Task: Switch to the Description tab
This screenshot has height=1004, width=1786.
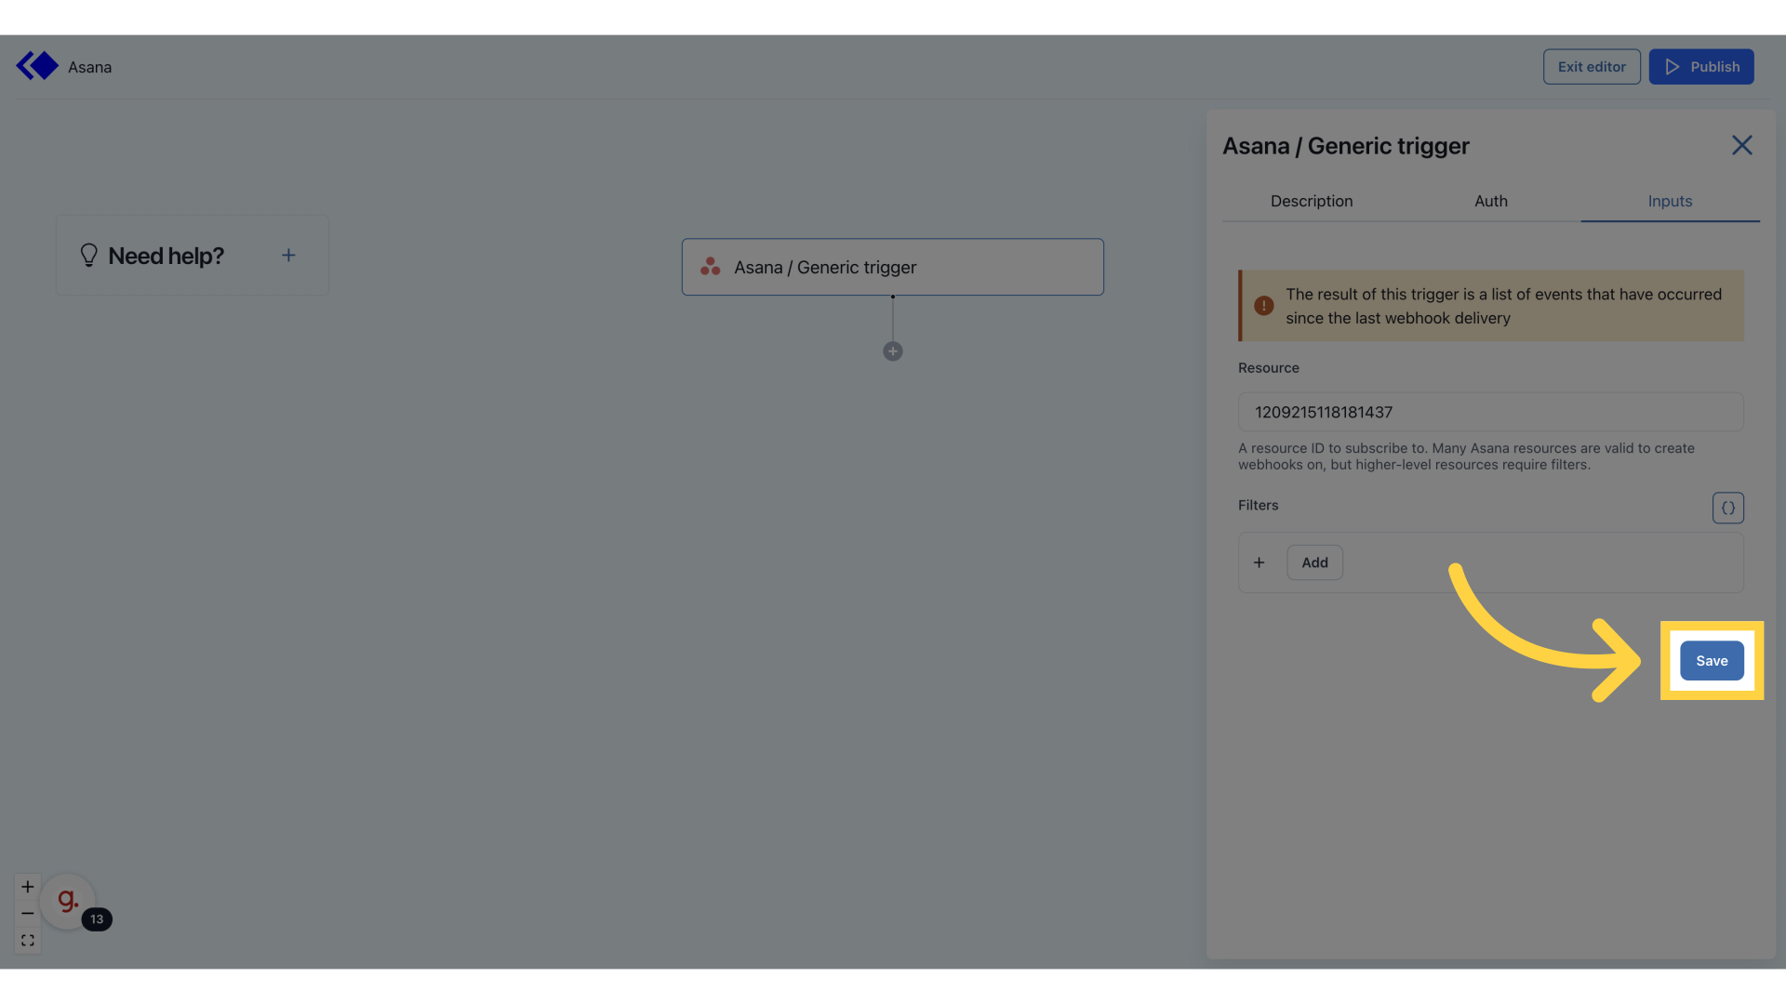Action: pyautogui.click(x=1312, y=201)
